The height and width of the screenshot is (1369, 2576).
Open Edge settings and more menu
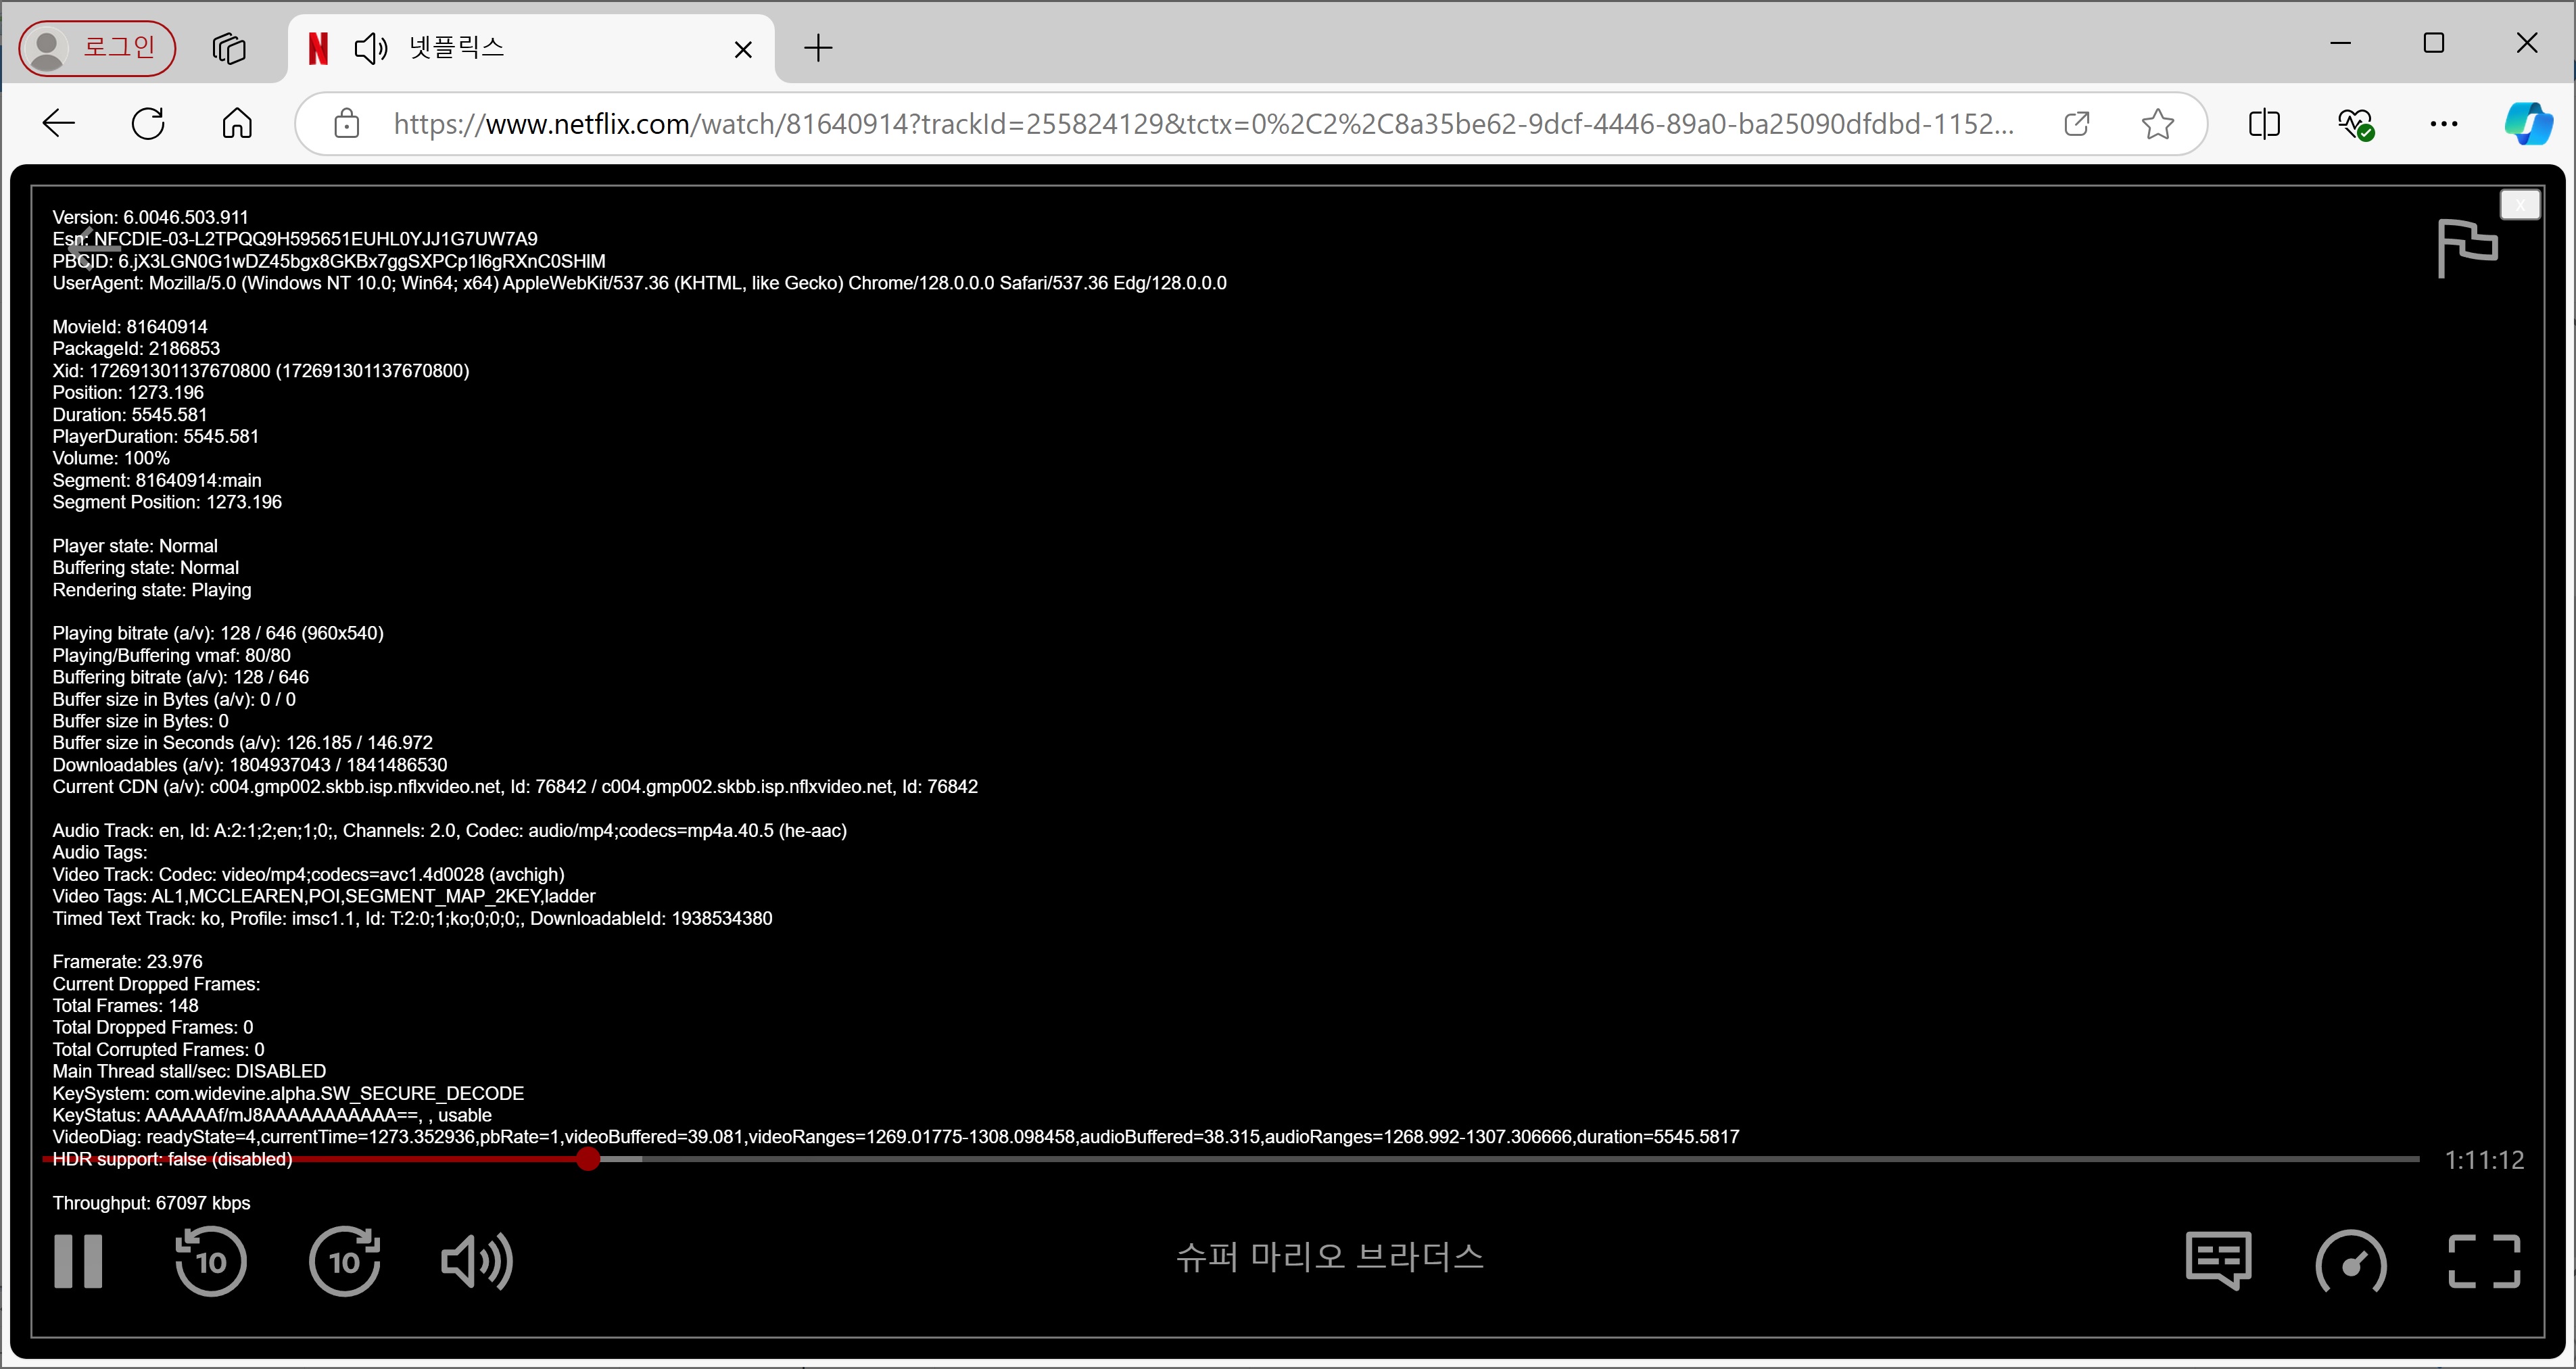click(2444, 124)
